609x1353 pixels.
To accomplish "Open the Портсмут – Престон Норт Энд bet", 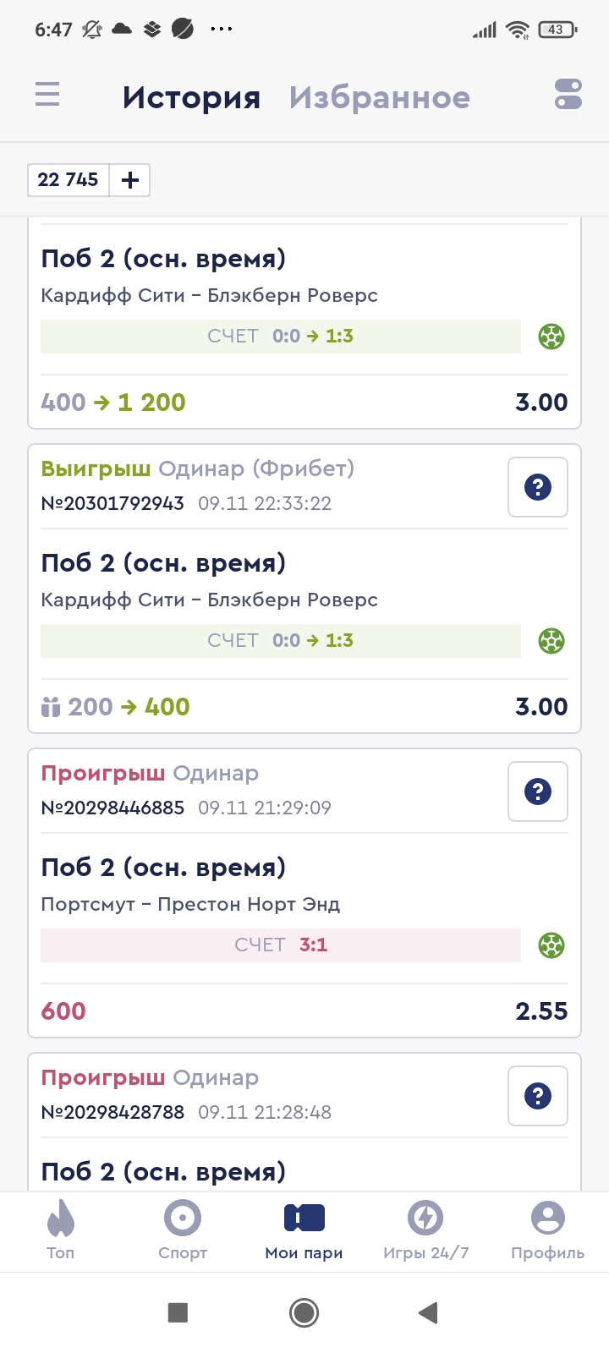I will point(190,904).
